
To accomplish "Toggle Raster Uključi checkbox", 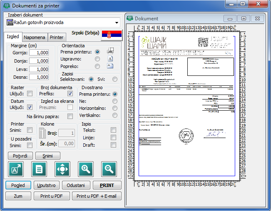I will [30, 94].
